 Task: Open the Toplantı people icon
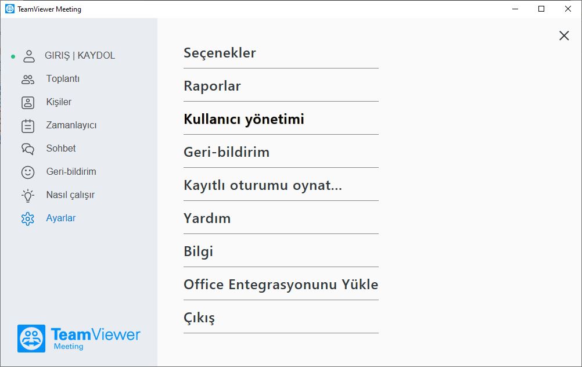pos(28,79)
